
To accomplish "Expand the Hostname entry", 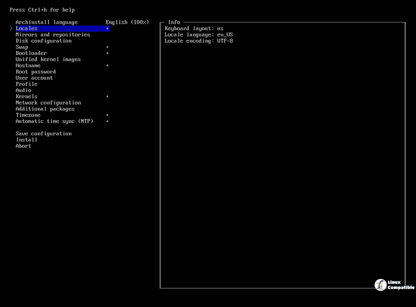I will [28, 65].
